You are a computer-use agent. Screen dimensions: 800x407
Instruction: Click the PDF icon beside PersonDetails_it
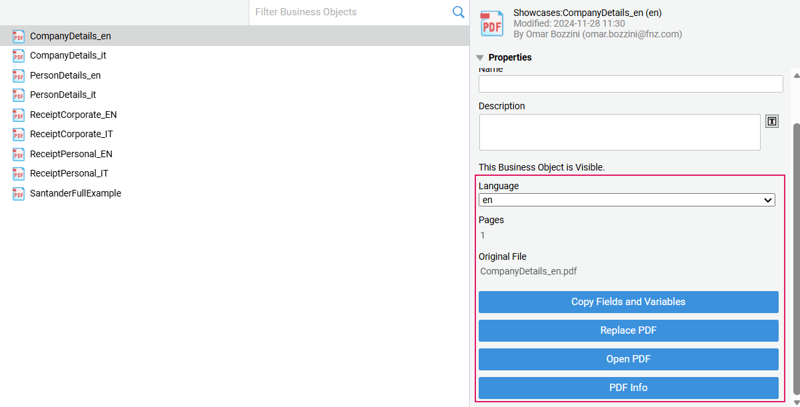pyautogui.click(x=19, y=95)
